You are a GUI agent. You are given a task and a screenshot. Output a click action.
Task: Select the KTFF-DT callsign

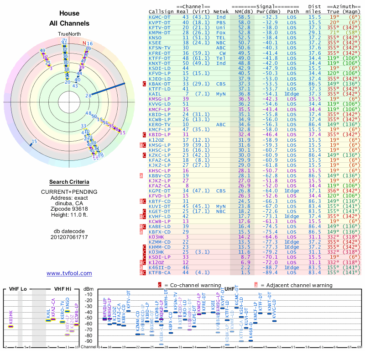tap(160, 58)
